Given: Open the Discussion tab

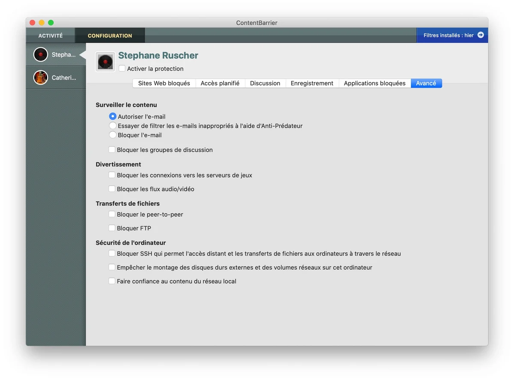Looking at the screenshot, I should (265, 83).
